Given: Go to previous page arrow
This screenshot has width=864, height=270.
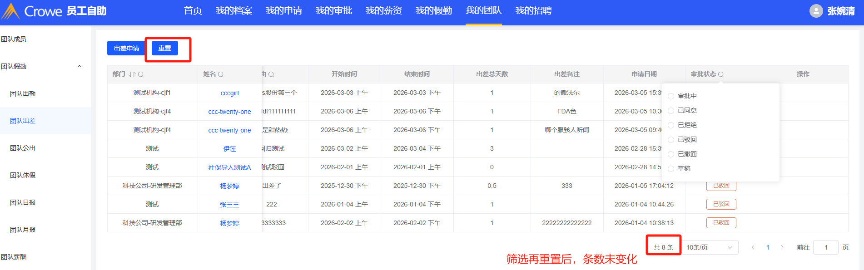Looking at the screenshot, I should tap(753, 247).
